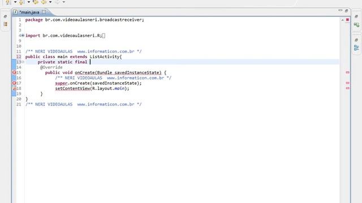This screenshot has width=362, height=203.
Task: Click the comment on line 16
Action: click(113, 78)
